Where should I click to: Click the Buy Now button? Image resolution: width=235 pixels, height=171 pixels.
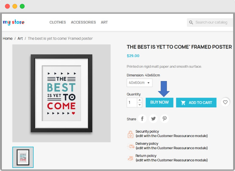click(160, 102)
